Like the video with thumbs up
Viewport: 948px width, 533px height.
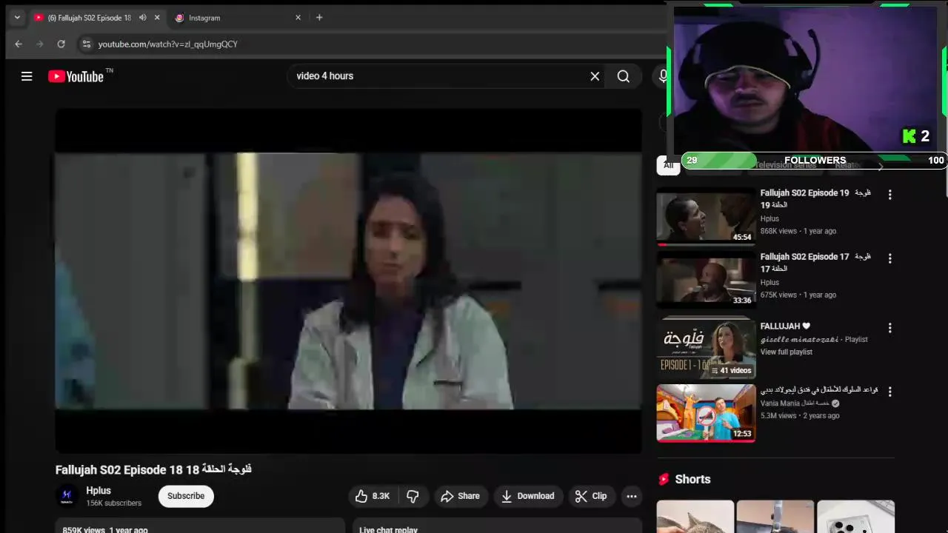(373, 496)
